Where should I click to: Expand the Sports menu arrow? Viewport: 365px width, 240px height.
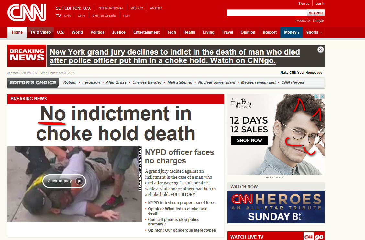click(321, 33)
